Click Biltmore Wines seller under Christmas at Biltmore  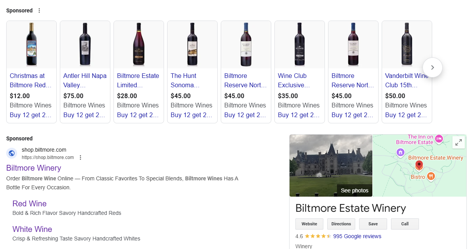31,105
